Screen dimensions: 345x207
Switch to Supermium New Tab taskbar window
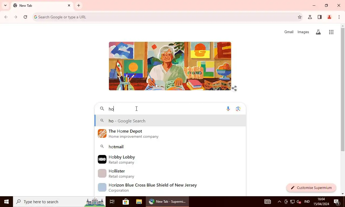168,202
